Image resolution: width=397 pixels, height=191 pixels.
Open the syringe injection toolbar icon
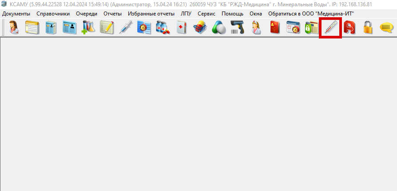(x=125, y=29)
